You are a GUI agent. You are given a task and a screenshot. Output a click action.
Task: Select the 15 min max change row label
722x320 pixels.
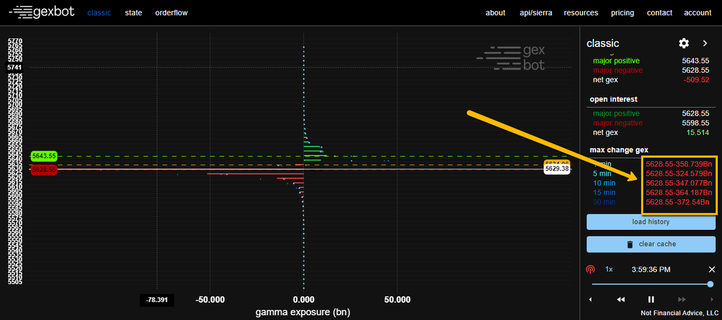coord(604,193)
